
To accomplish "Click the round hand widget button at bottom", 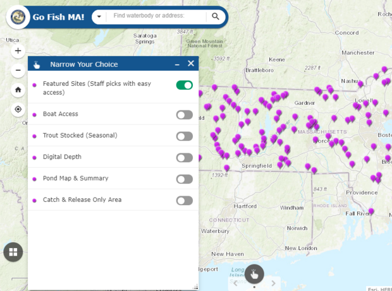I will click(254, 273).
